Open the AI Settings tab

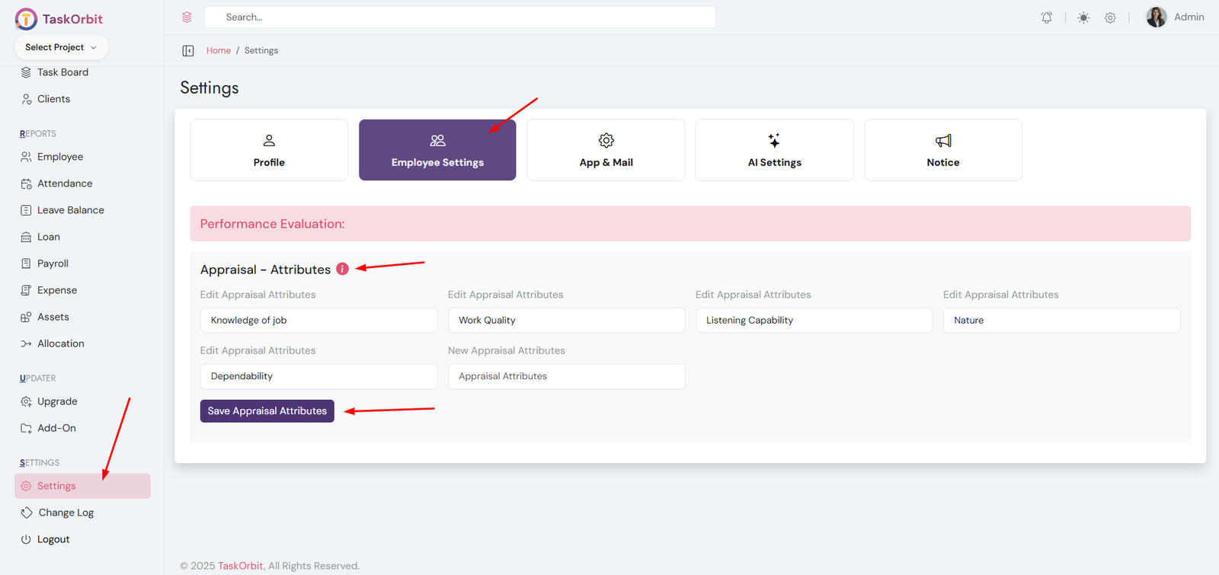(x=774, y=150)
